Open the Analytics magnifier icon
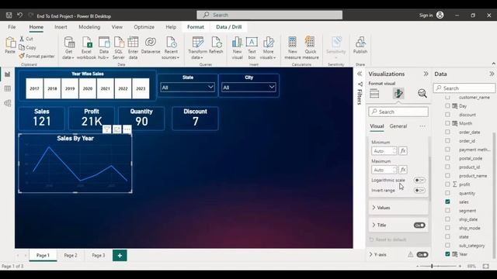The image size is (497, 279). 422,93
